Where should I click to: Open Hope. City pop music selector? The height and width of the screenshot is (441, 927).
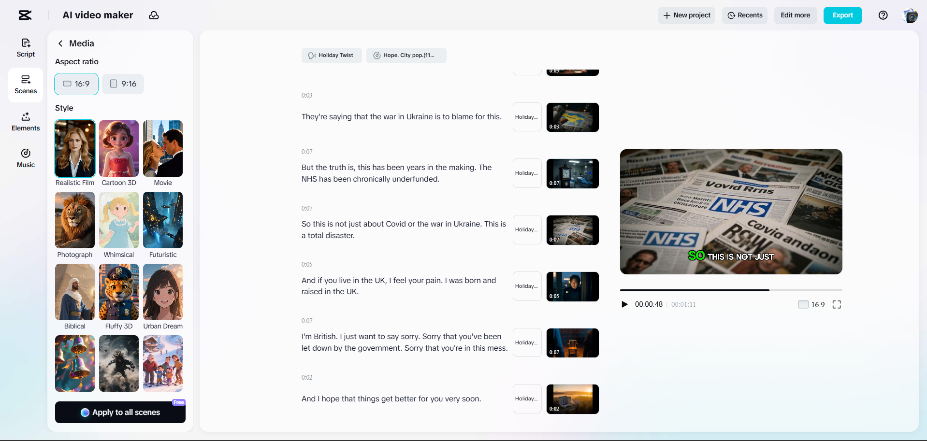point(406,56)
